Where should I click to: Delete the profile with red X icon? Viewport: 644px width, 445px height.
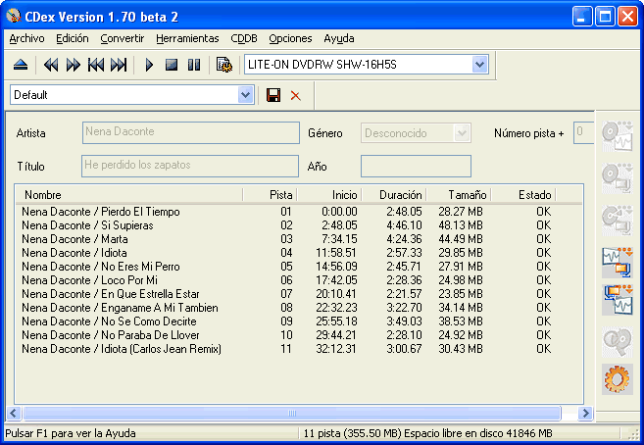tap(295, 95)
